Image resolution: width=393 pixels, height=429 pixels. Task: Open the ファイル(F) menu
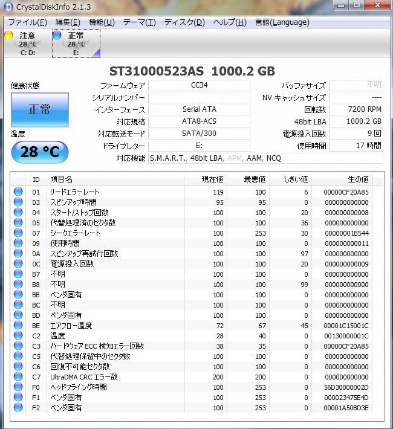pos(27,22)
